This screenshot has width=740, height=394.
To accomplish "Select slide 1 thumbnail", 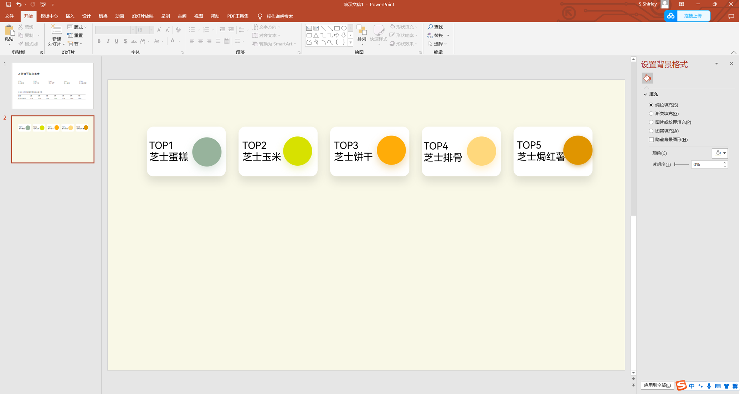I will (x=53, y=86).
